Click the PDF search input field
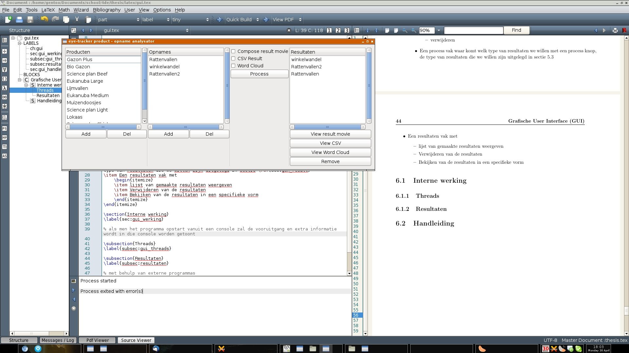The width and height of the screenshot is (629, 353). click(473, 30)
